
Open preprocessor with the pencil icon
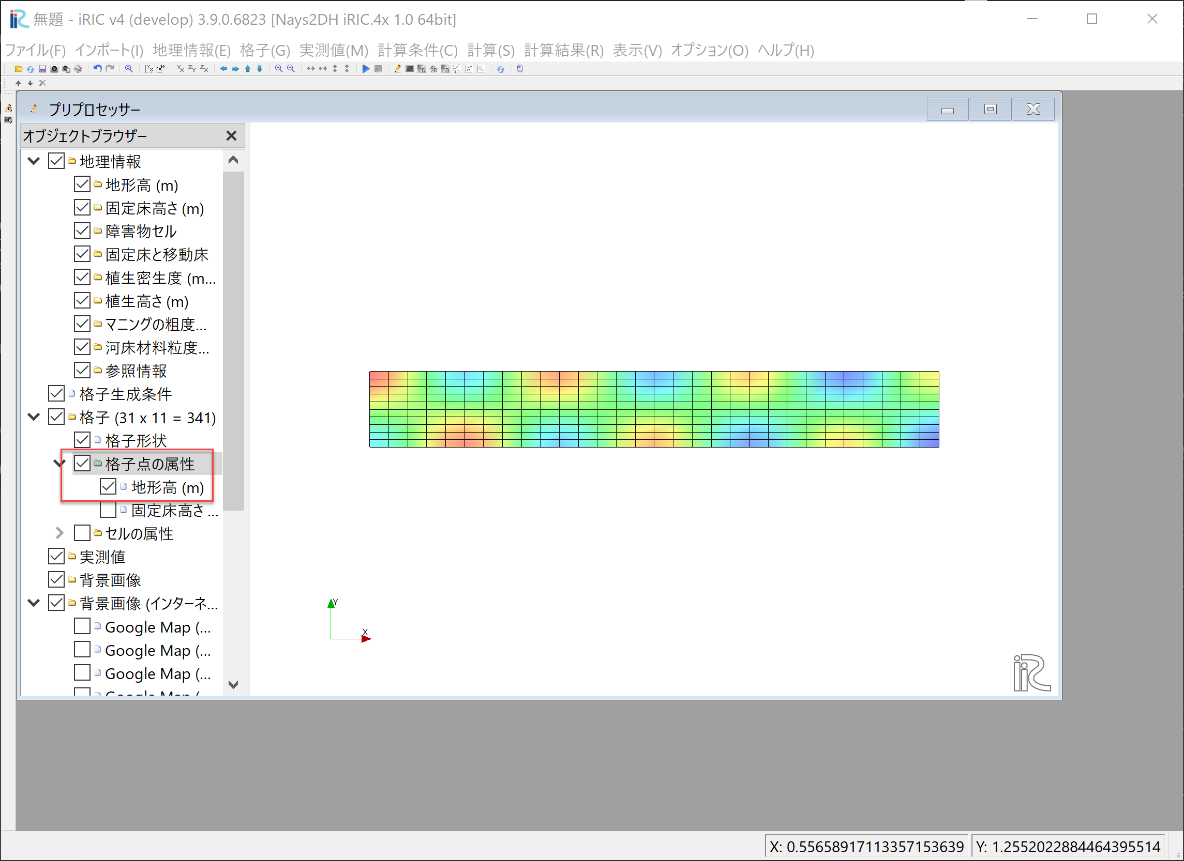click(398, 69)
